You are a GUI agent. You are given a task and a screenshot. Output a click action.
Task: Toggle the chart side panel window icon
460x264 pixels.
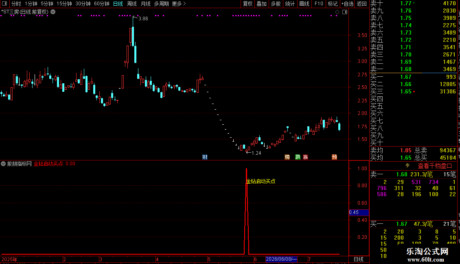point(345,12)
